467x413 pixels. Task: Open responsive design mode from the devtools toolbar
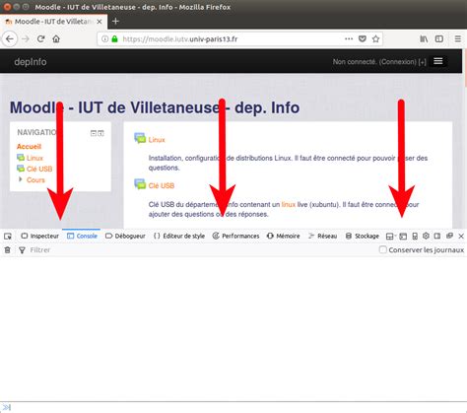[x=415, y=237]
